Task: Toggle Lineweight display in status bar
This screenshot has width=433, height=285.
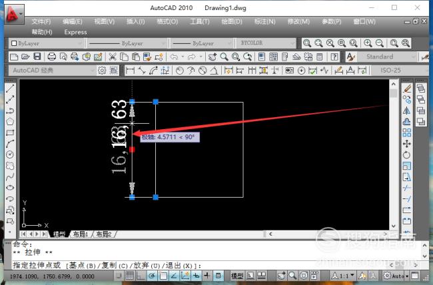Action: coord(207,276)
